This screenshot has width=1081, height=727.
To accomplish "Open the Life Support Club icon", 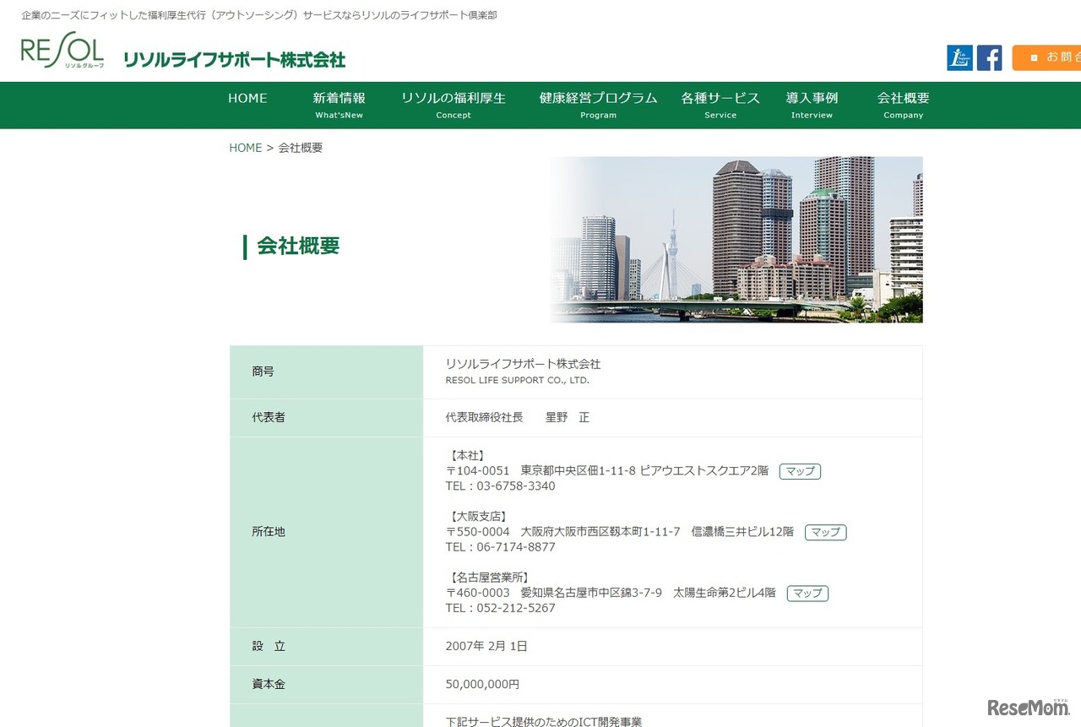I will pos(959,57).
